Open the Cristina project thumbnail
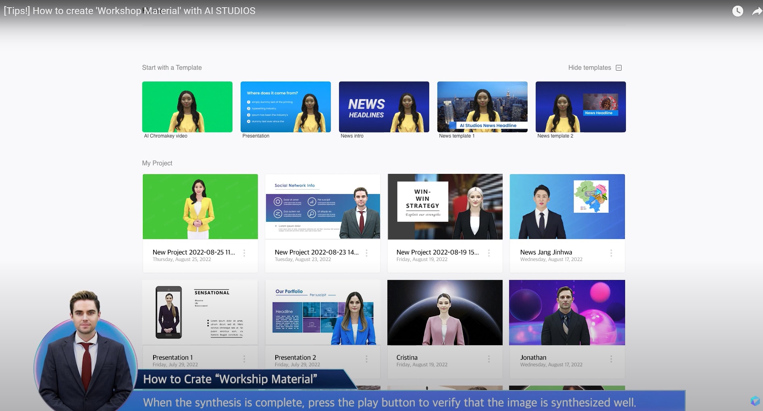 coord(445,313)
